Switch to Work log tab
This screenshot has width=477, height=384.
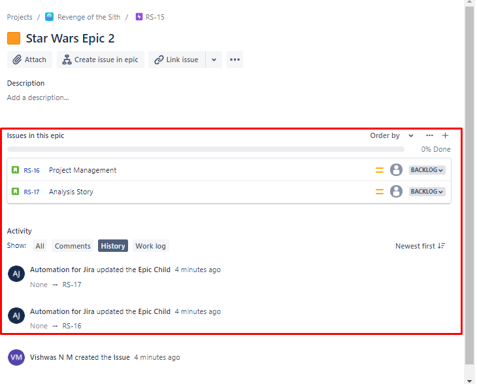pyautogui.click(x=150, y=246)
